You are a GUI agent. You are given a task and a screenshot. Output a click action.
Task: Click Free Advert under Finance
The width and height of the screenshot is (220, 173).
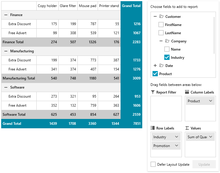click(x=17, y=33)
